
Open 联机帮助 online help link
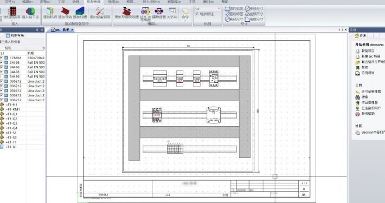368,114
